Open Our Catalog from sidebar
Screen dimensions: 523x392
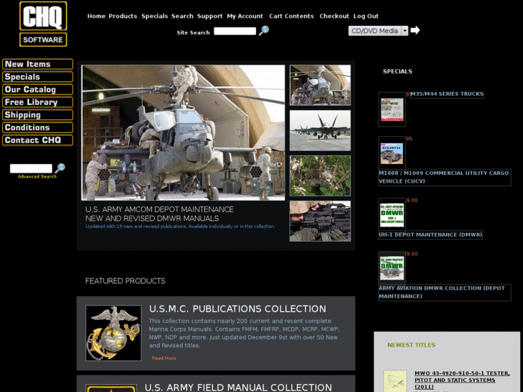coord(37,89)
